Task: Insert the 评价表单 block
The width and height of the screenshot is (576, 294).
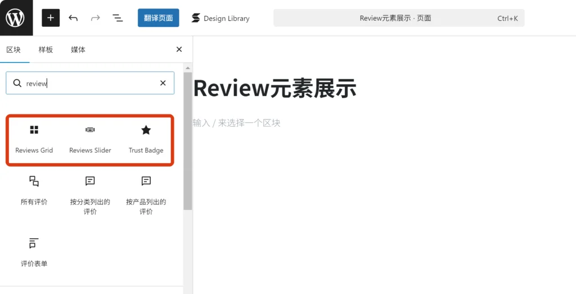Action: pyautogui.click(x=34, y=252)
